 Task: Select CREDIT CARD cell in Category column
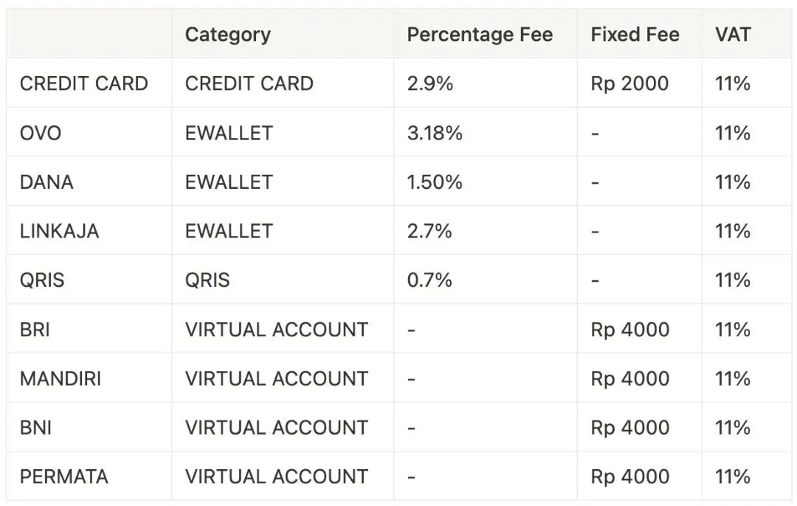coord(249,83)
